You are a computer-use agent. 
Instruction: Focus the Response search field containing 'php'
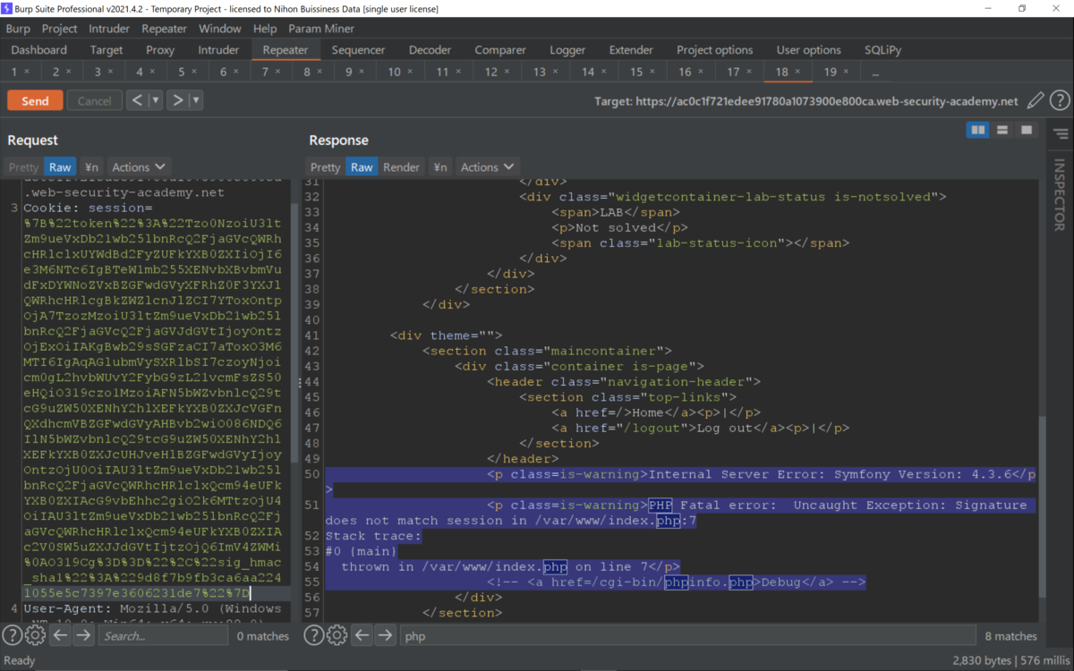click(x=686, y=636)
